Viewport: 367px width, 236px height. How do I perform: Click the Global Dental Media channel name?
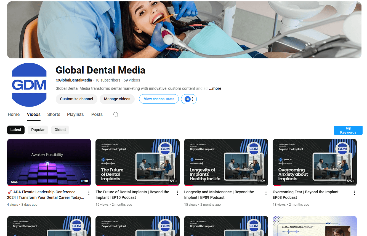pos(100,70)
